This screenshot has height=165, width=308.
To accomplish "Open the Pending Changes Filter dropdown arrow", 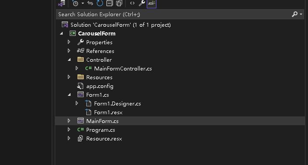I will click(x=83, y=4).
